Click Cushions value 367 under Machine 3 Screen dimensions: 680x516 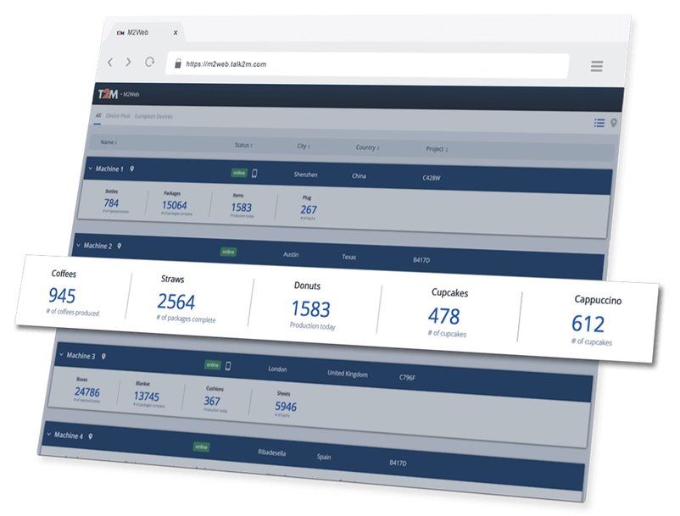[x=212, y=401]
